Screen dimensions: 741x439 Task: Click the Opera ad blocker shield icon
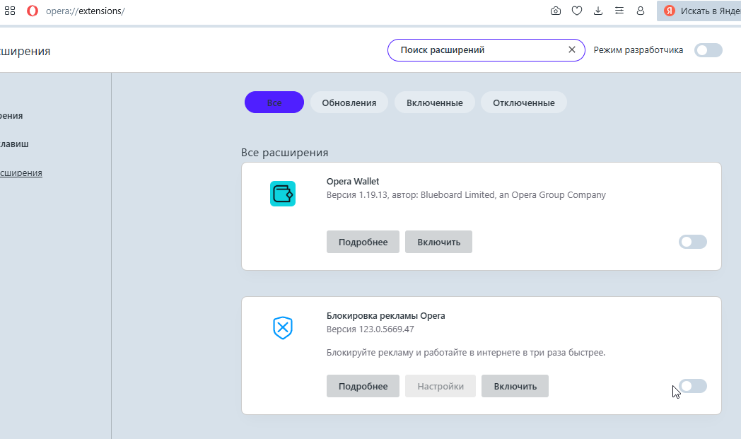point(283,327)
